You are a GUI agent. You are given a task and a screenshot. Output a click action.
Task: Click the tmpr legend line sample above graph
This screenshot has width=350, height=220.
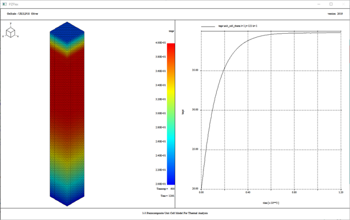(x=208, y=26)
